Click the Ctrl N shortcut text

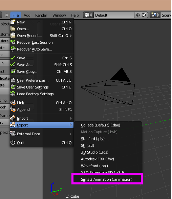[66, 22]
